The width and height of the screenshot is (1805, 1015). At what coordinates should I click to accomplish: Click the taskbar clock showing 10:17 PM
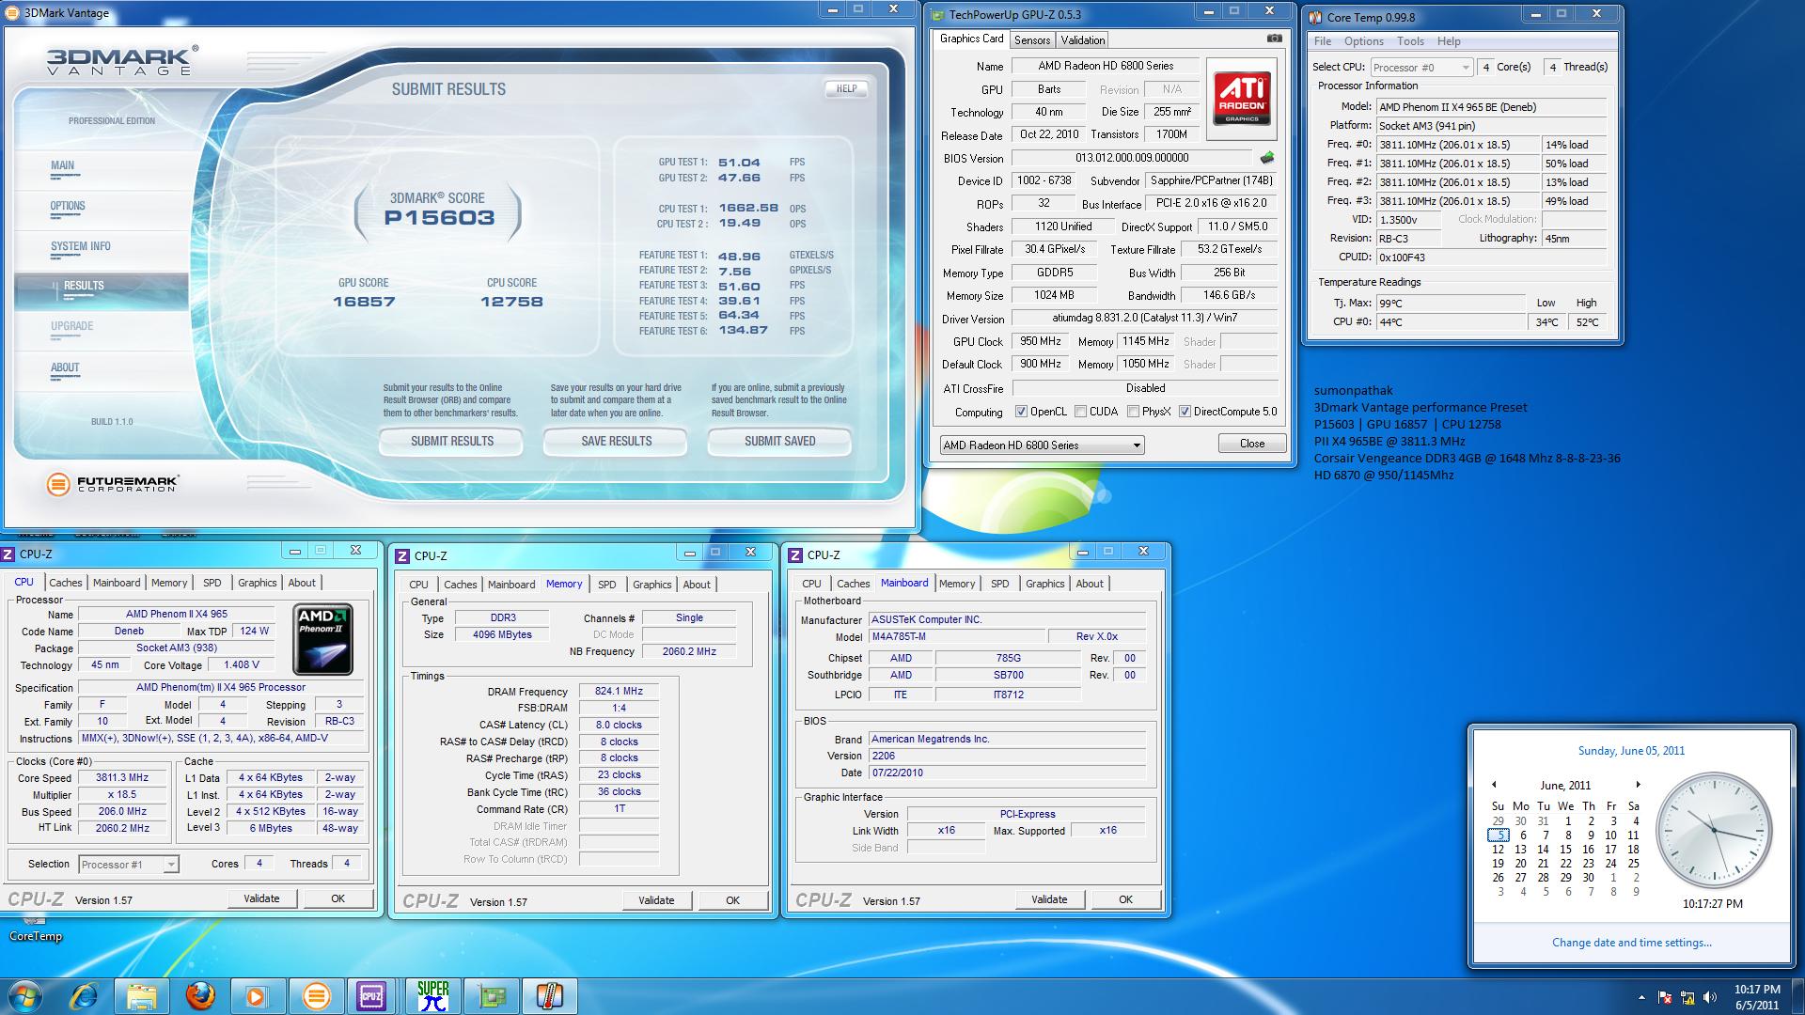click(1757, 997)
